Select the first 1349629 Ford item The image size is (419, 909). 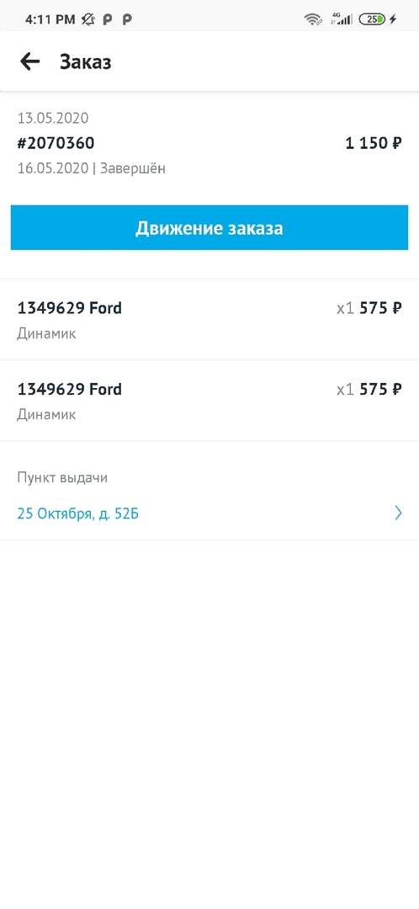click(209, 320)
